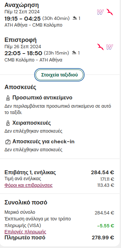Viewport: 121px width, 248px height.
Task: Click the crossed-out cabin baggage icon
Action: click(x=7, y=123)
